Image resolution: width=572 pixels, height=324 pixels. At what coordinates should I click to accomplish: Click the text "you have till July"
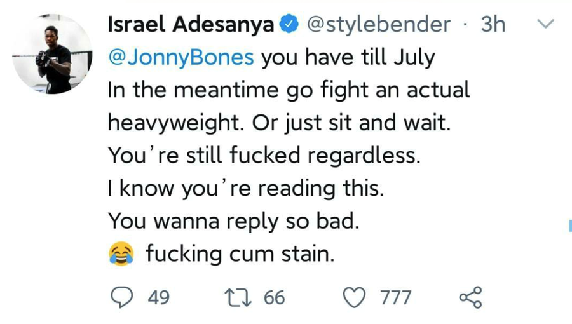tap(348, 57)
